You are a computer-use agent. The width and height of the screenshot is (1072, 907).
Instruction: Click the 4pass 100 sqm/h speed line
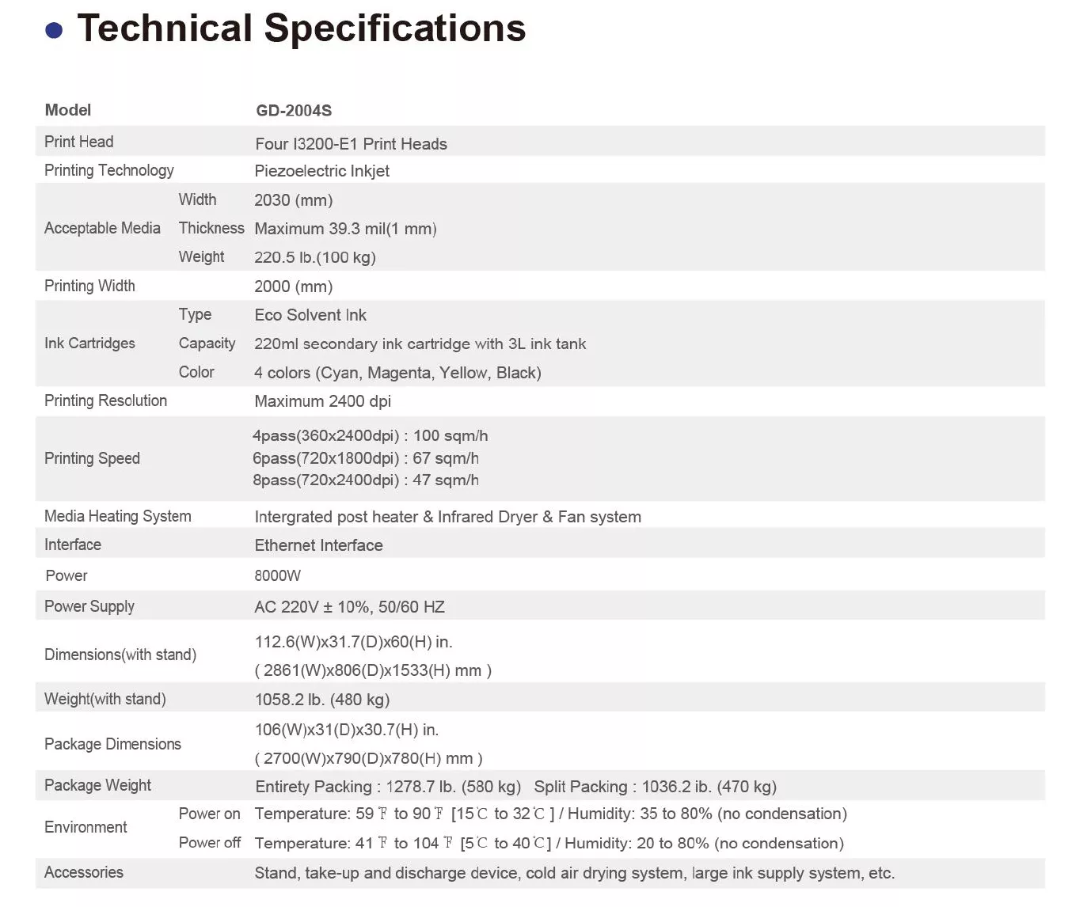point(370,436)
